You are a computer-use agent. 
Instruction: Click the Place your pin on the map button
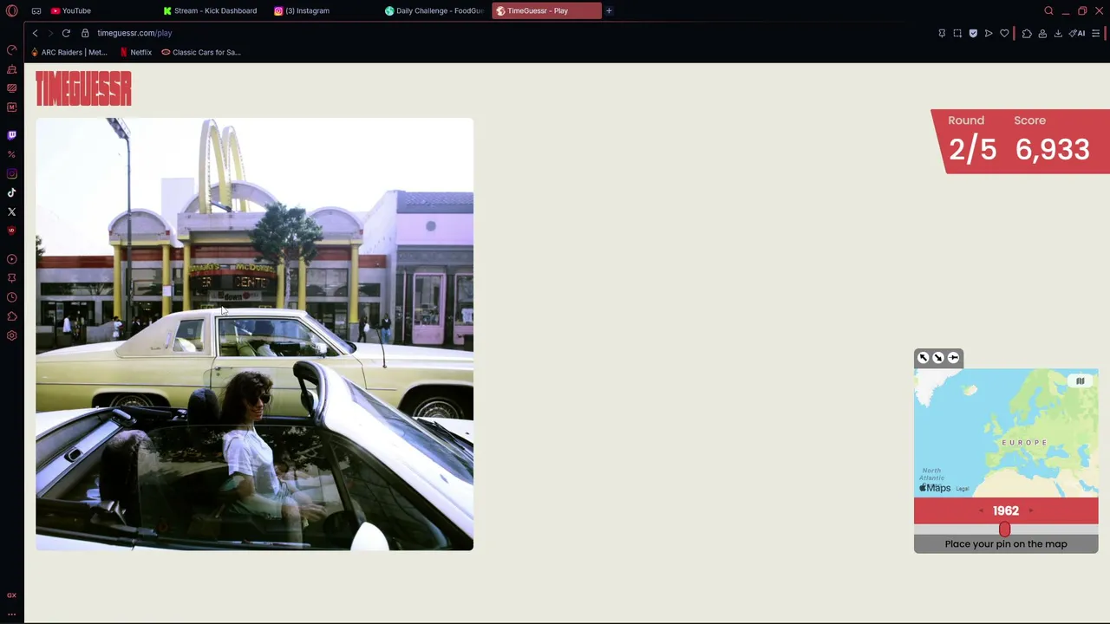click(x=1006, y=543)
